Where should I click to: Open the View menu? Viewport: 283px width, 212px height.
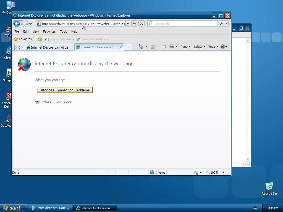click(x=36, y=31)
